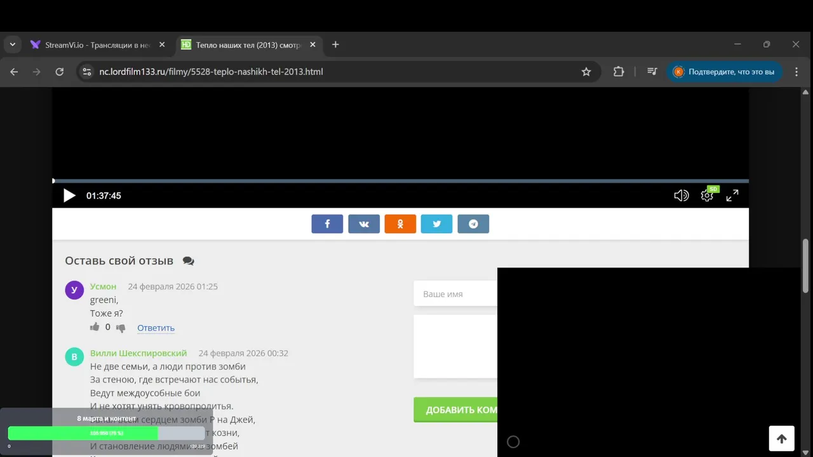Reload the current page
813x457 pixels.
[59, 72]
